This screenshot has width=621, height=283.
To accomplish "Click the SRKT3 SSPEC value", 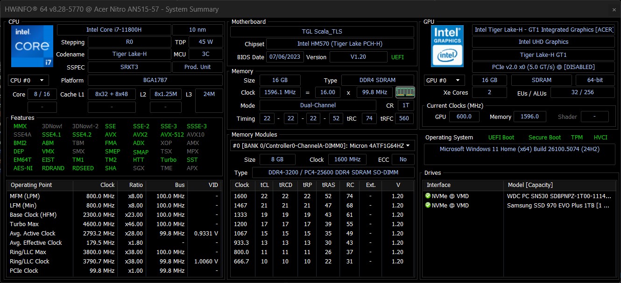I will pos(129,67).
